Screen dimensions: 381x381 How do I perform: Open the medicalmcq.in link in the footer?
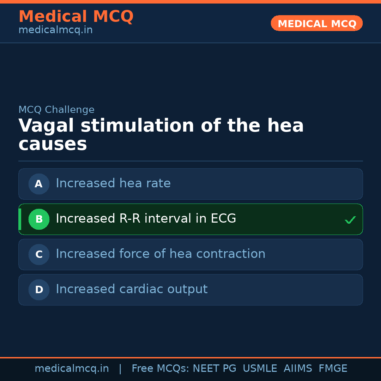tap(72, 369)
